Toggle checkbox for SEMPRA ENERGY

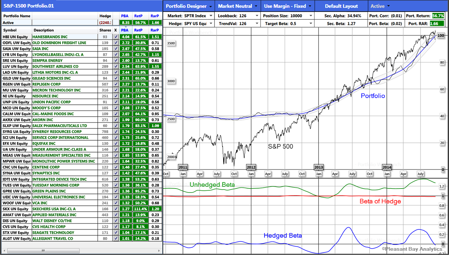[x=116, y=60]
